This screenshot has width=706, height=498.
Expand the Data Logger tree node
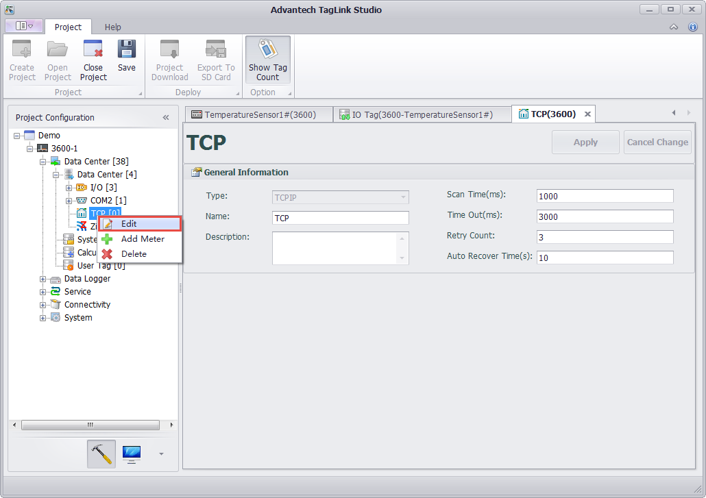43,279
